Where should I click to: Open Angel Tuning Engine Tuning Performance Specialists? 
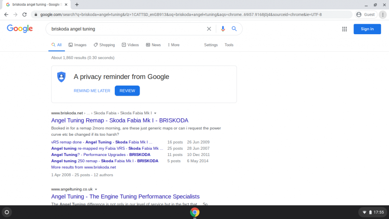[x=125, y=196]
